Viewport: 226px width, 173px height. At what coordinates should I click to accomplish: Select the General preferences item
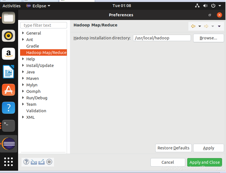click(34, 33)
